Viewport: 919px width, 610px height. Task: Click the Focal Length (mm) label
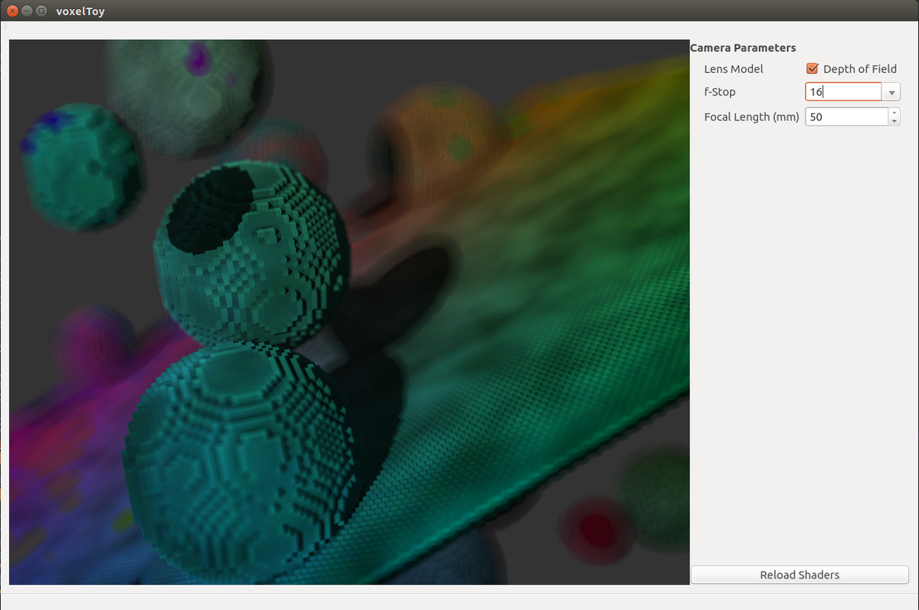pos(751,116)
